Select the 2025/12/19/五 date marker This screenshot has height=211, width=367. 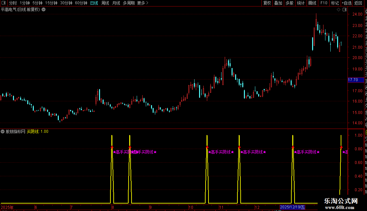pos(292,207)
